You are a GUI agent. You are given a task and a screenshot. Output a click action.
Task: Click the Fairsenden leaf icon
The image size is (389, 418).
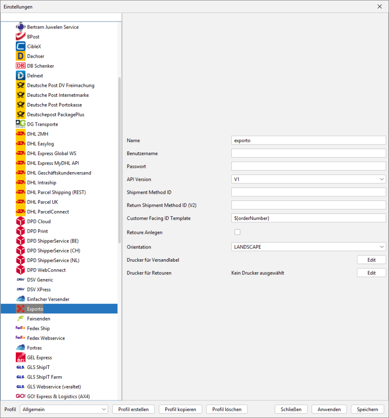(20, 318)
